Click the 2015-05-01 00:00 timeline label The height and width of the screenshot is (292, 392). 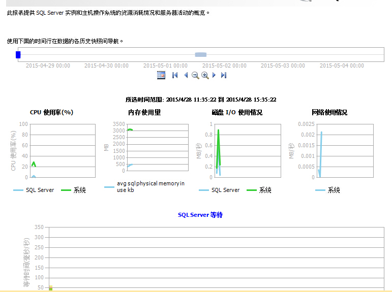166,66
